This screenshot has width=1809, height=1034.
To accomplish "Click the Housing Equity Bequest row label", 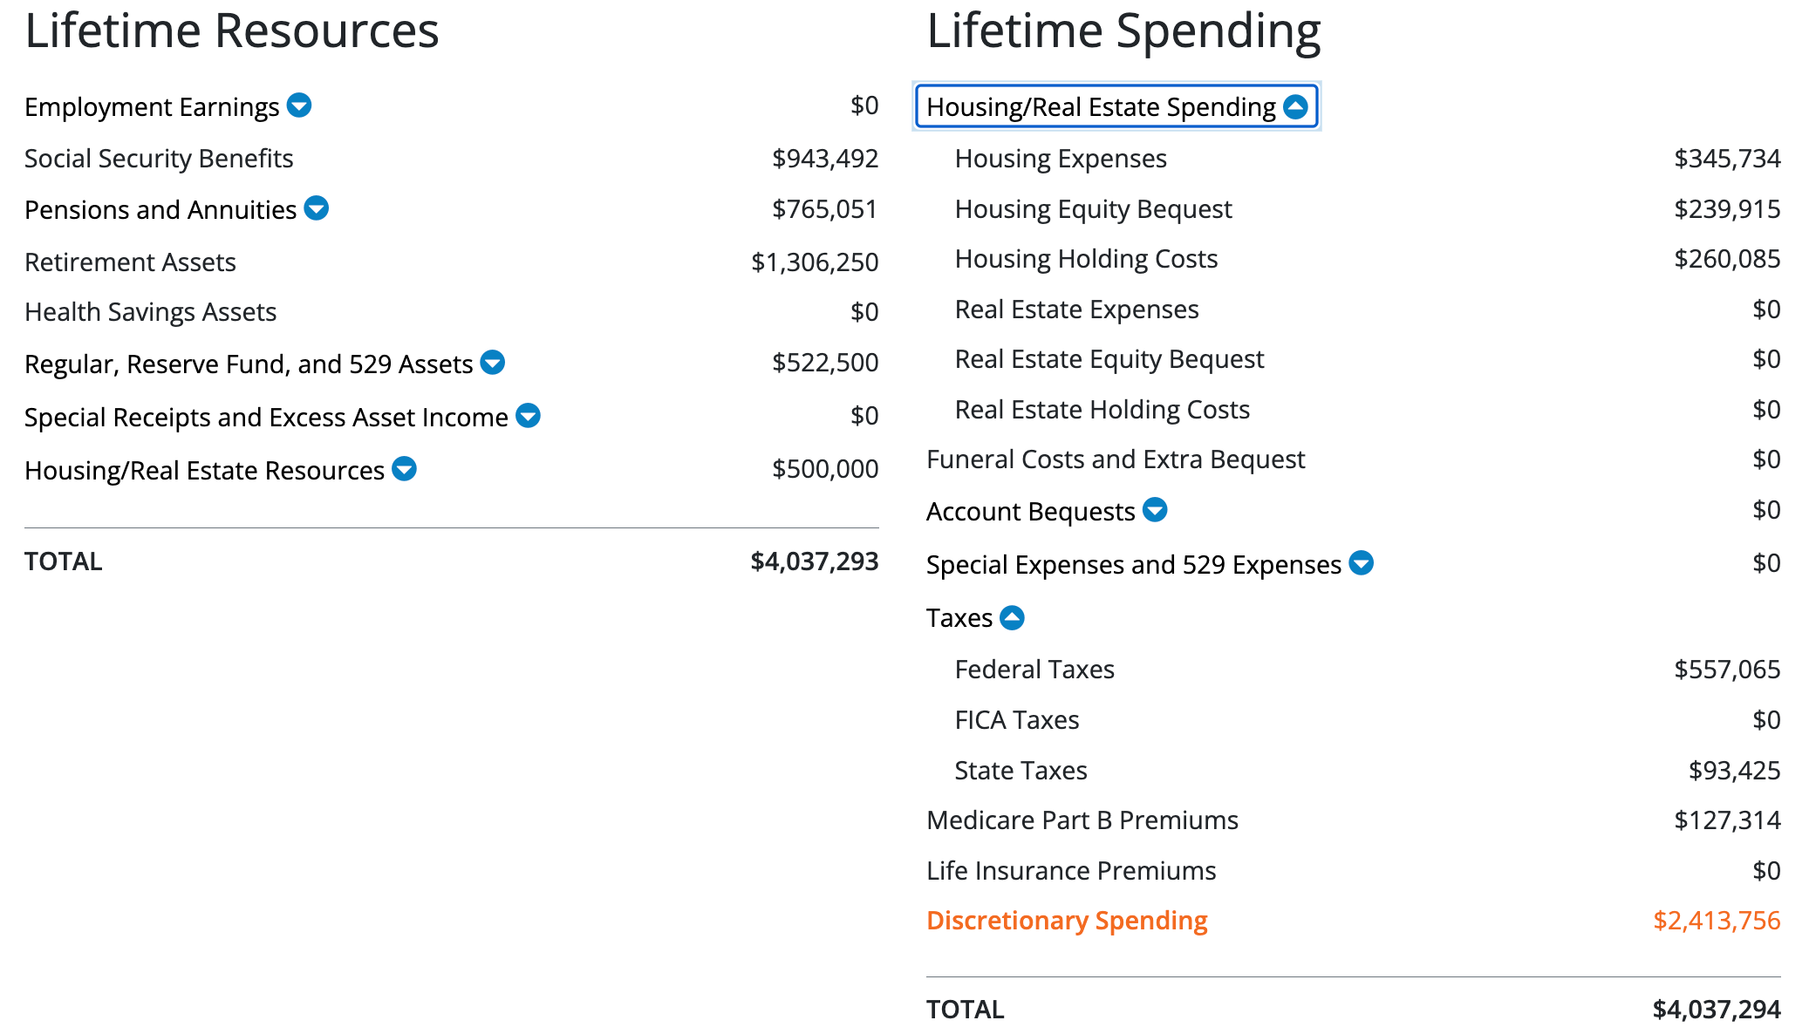I will click(1093, 209).
